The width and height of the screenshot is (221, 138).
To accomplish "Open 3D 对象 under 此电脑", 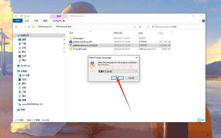I will point(26,75).
